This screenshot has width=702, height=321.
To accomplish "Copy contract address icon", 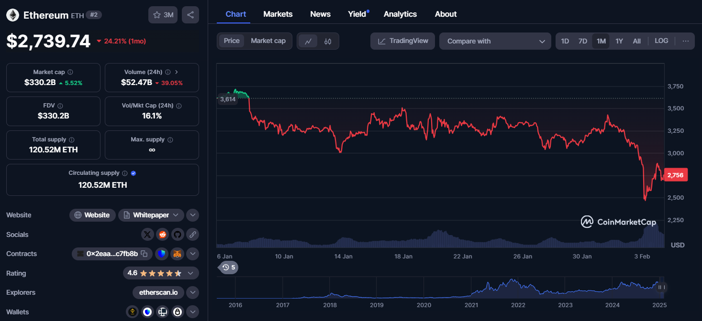I will pyautogui.click(x=144, y=254).
